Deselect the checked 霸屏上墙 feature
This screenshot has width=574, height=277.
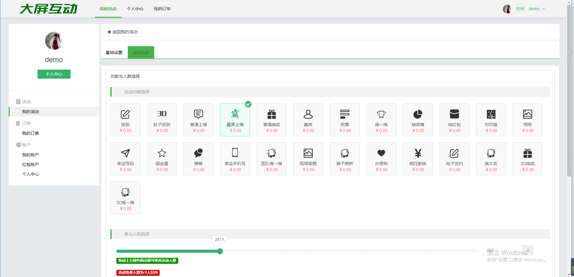tap(235, 119)
